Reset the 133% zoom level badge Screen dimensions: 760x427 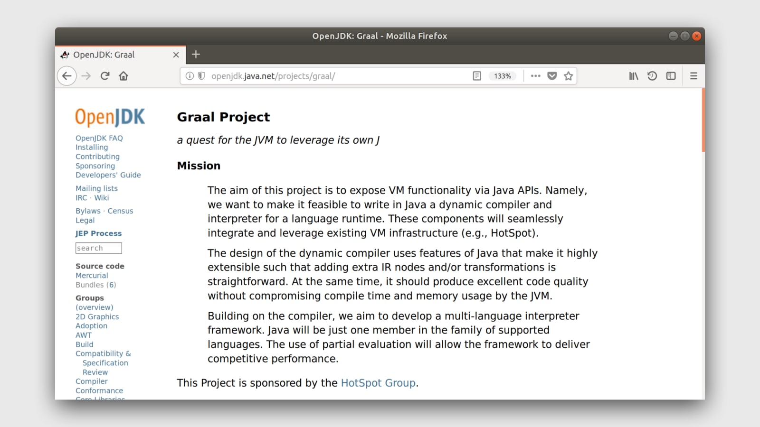pyautogui.click(x=503, y=76)
